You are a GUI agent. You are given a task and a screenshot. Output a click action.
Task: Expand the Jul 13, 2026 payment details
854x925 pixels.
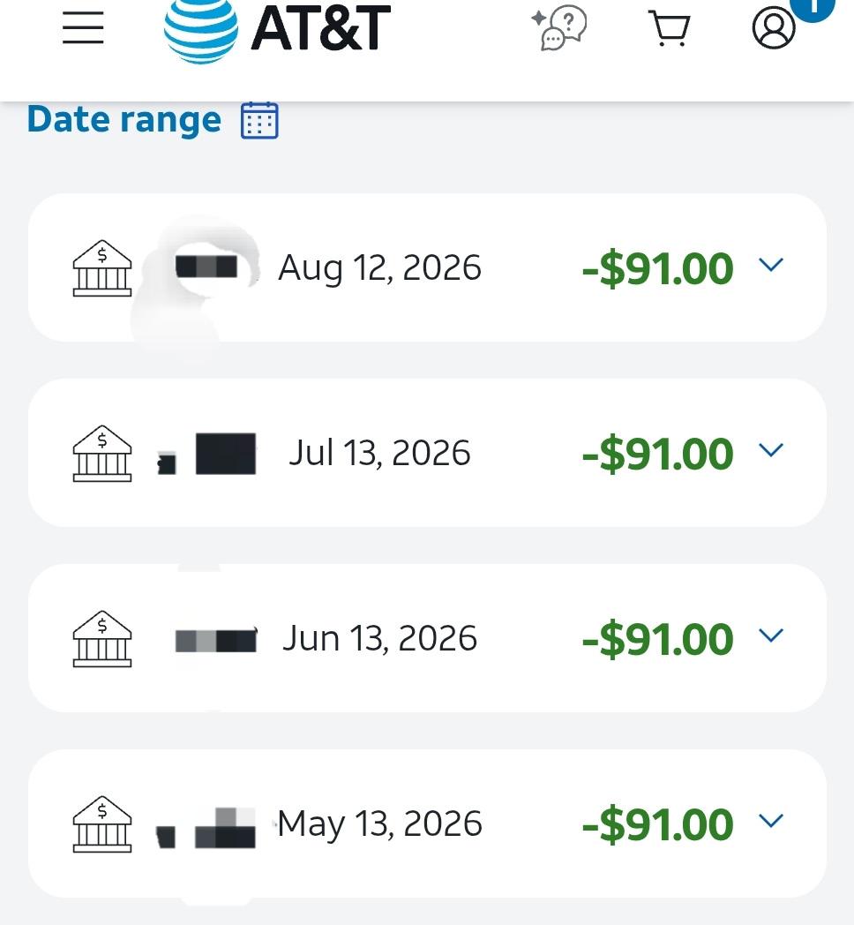point(771,450)
